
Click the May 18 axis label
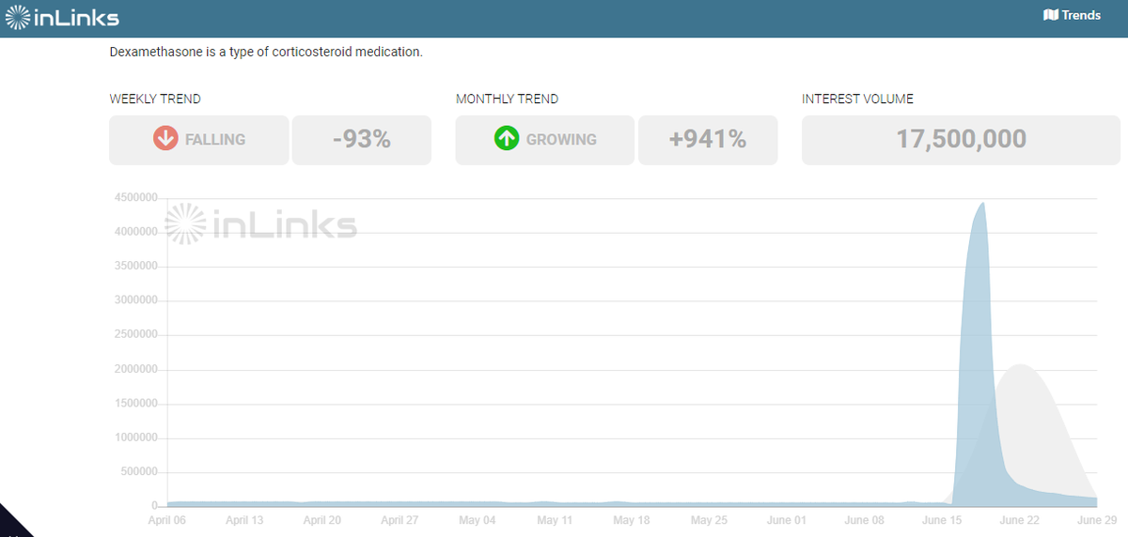point(631,519)
